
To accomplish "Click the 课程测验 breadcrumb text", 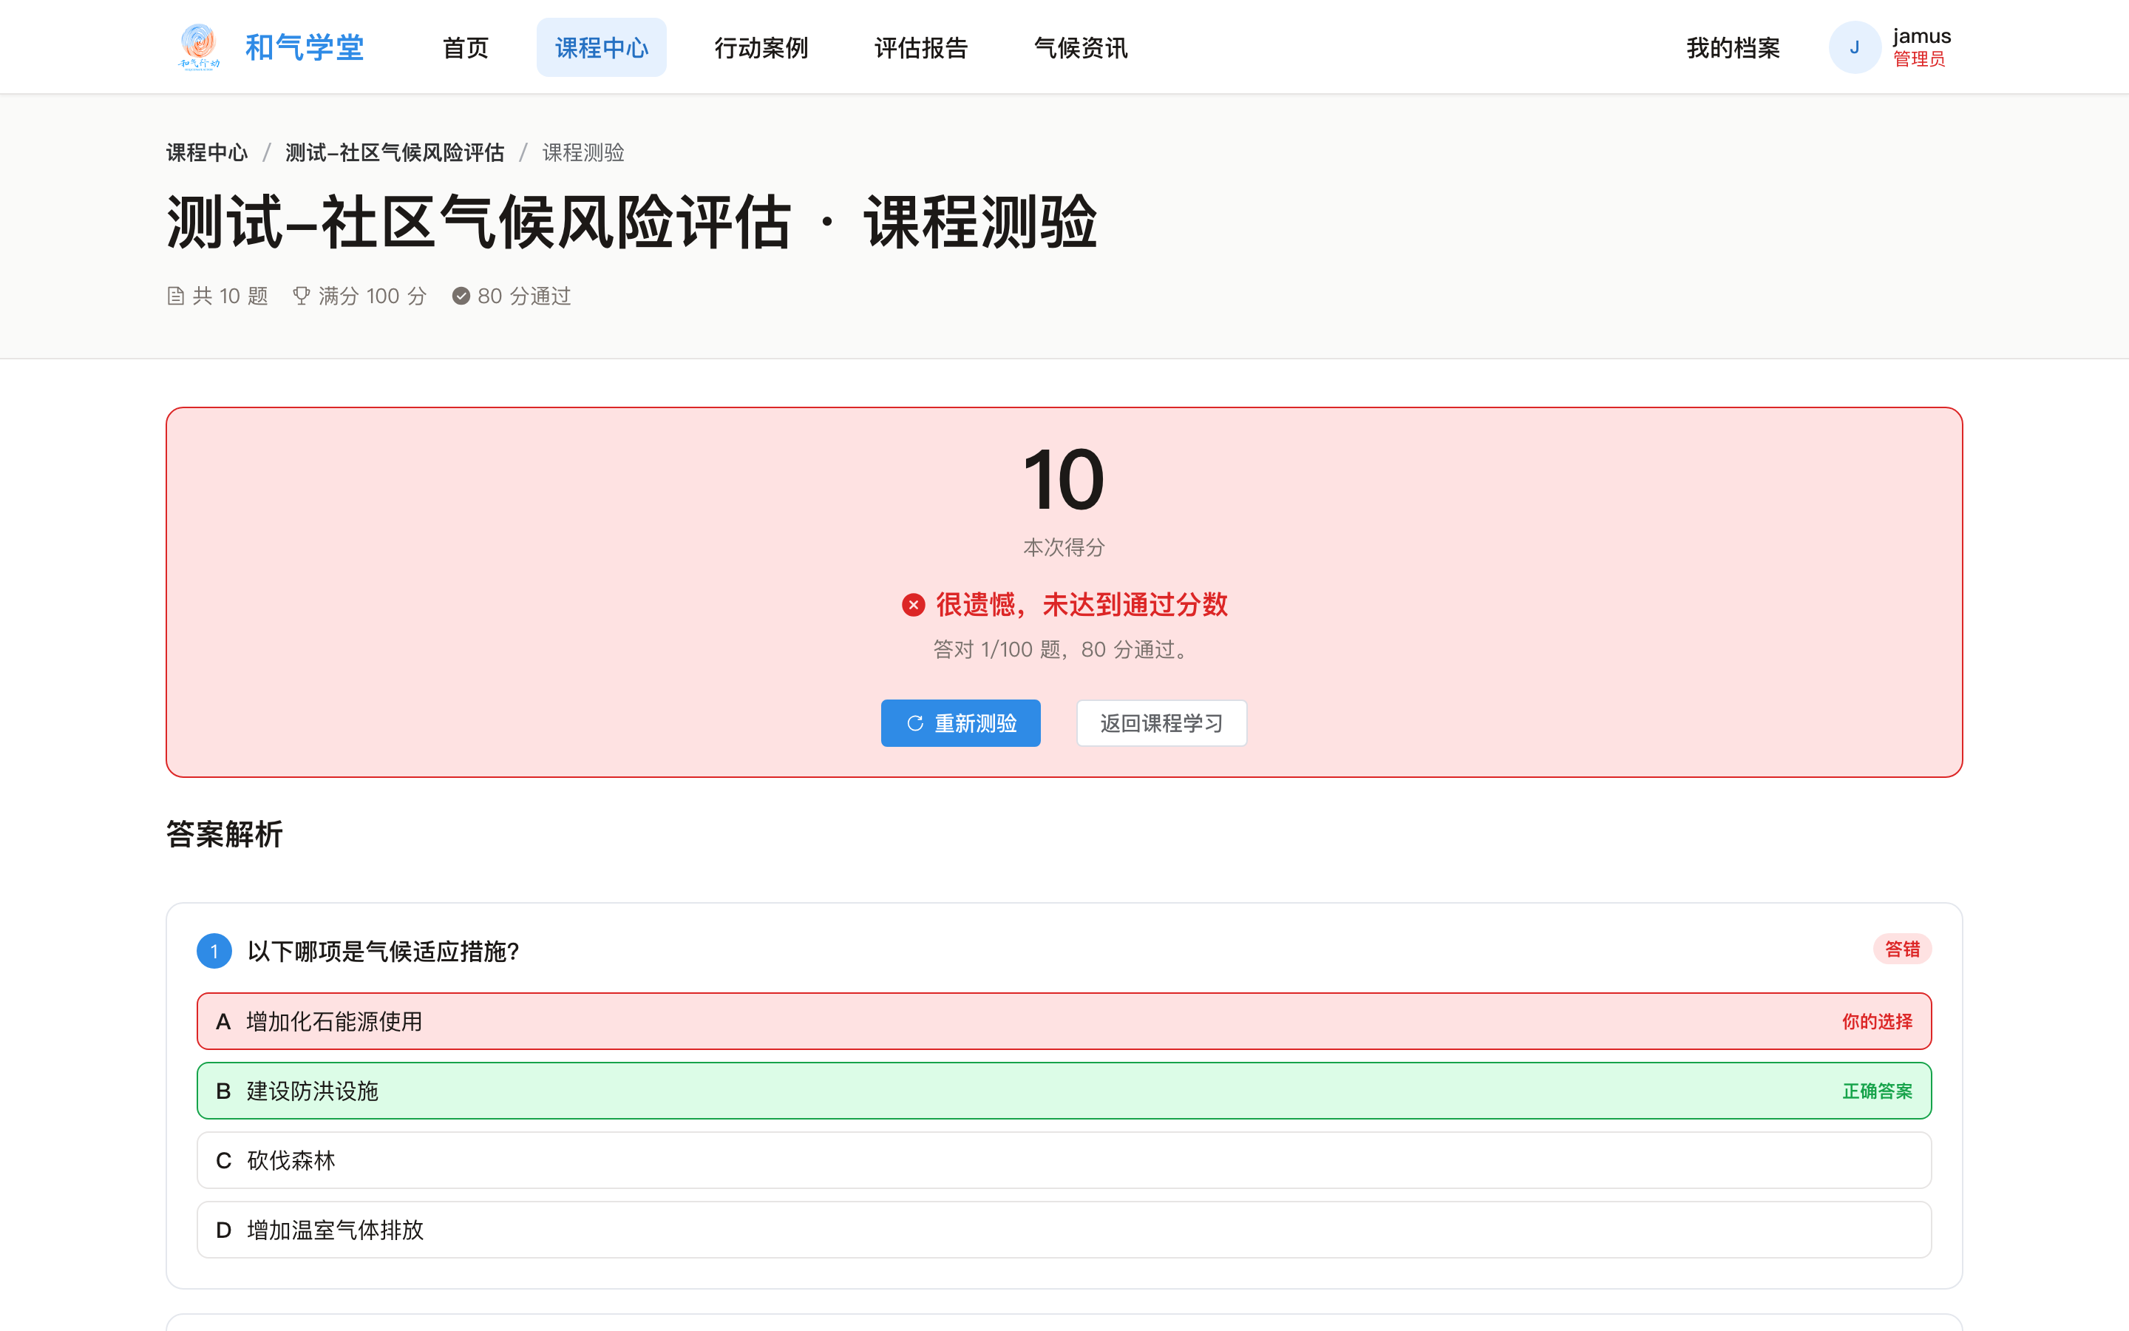I will [583, 152].
